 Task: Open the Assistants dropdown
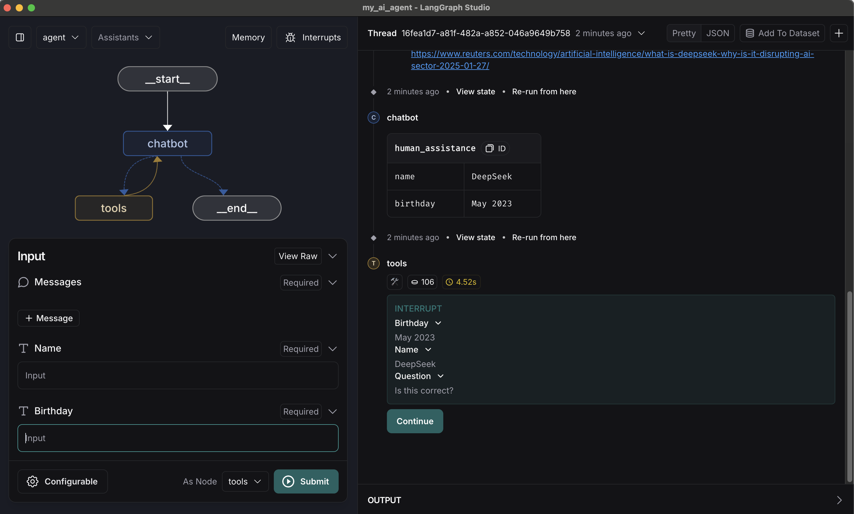coord(125,37)
